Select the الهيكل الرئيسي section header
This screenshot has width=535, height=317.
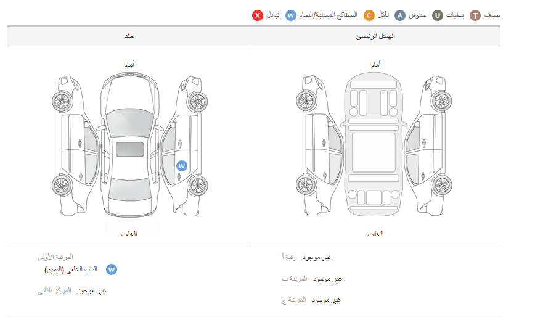pyautogui.click(x=375, y=37)
